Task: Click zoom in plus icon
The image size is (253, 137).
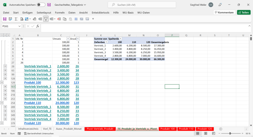Action: [242, 134]
